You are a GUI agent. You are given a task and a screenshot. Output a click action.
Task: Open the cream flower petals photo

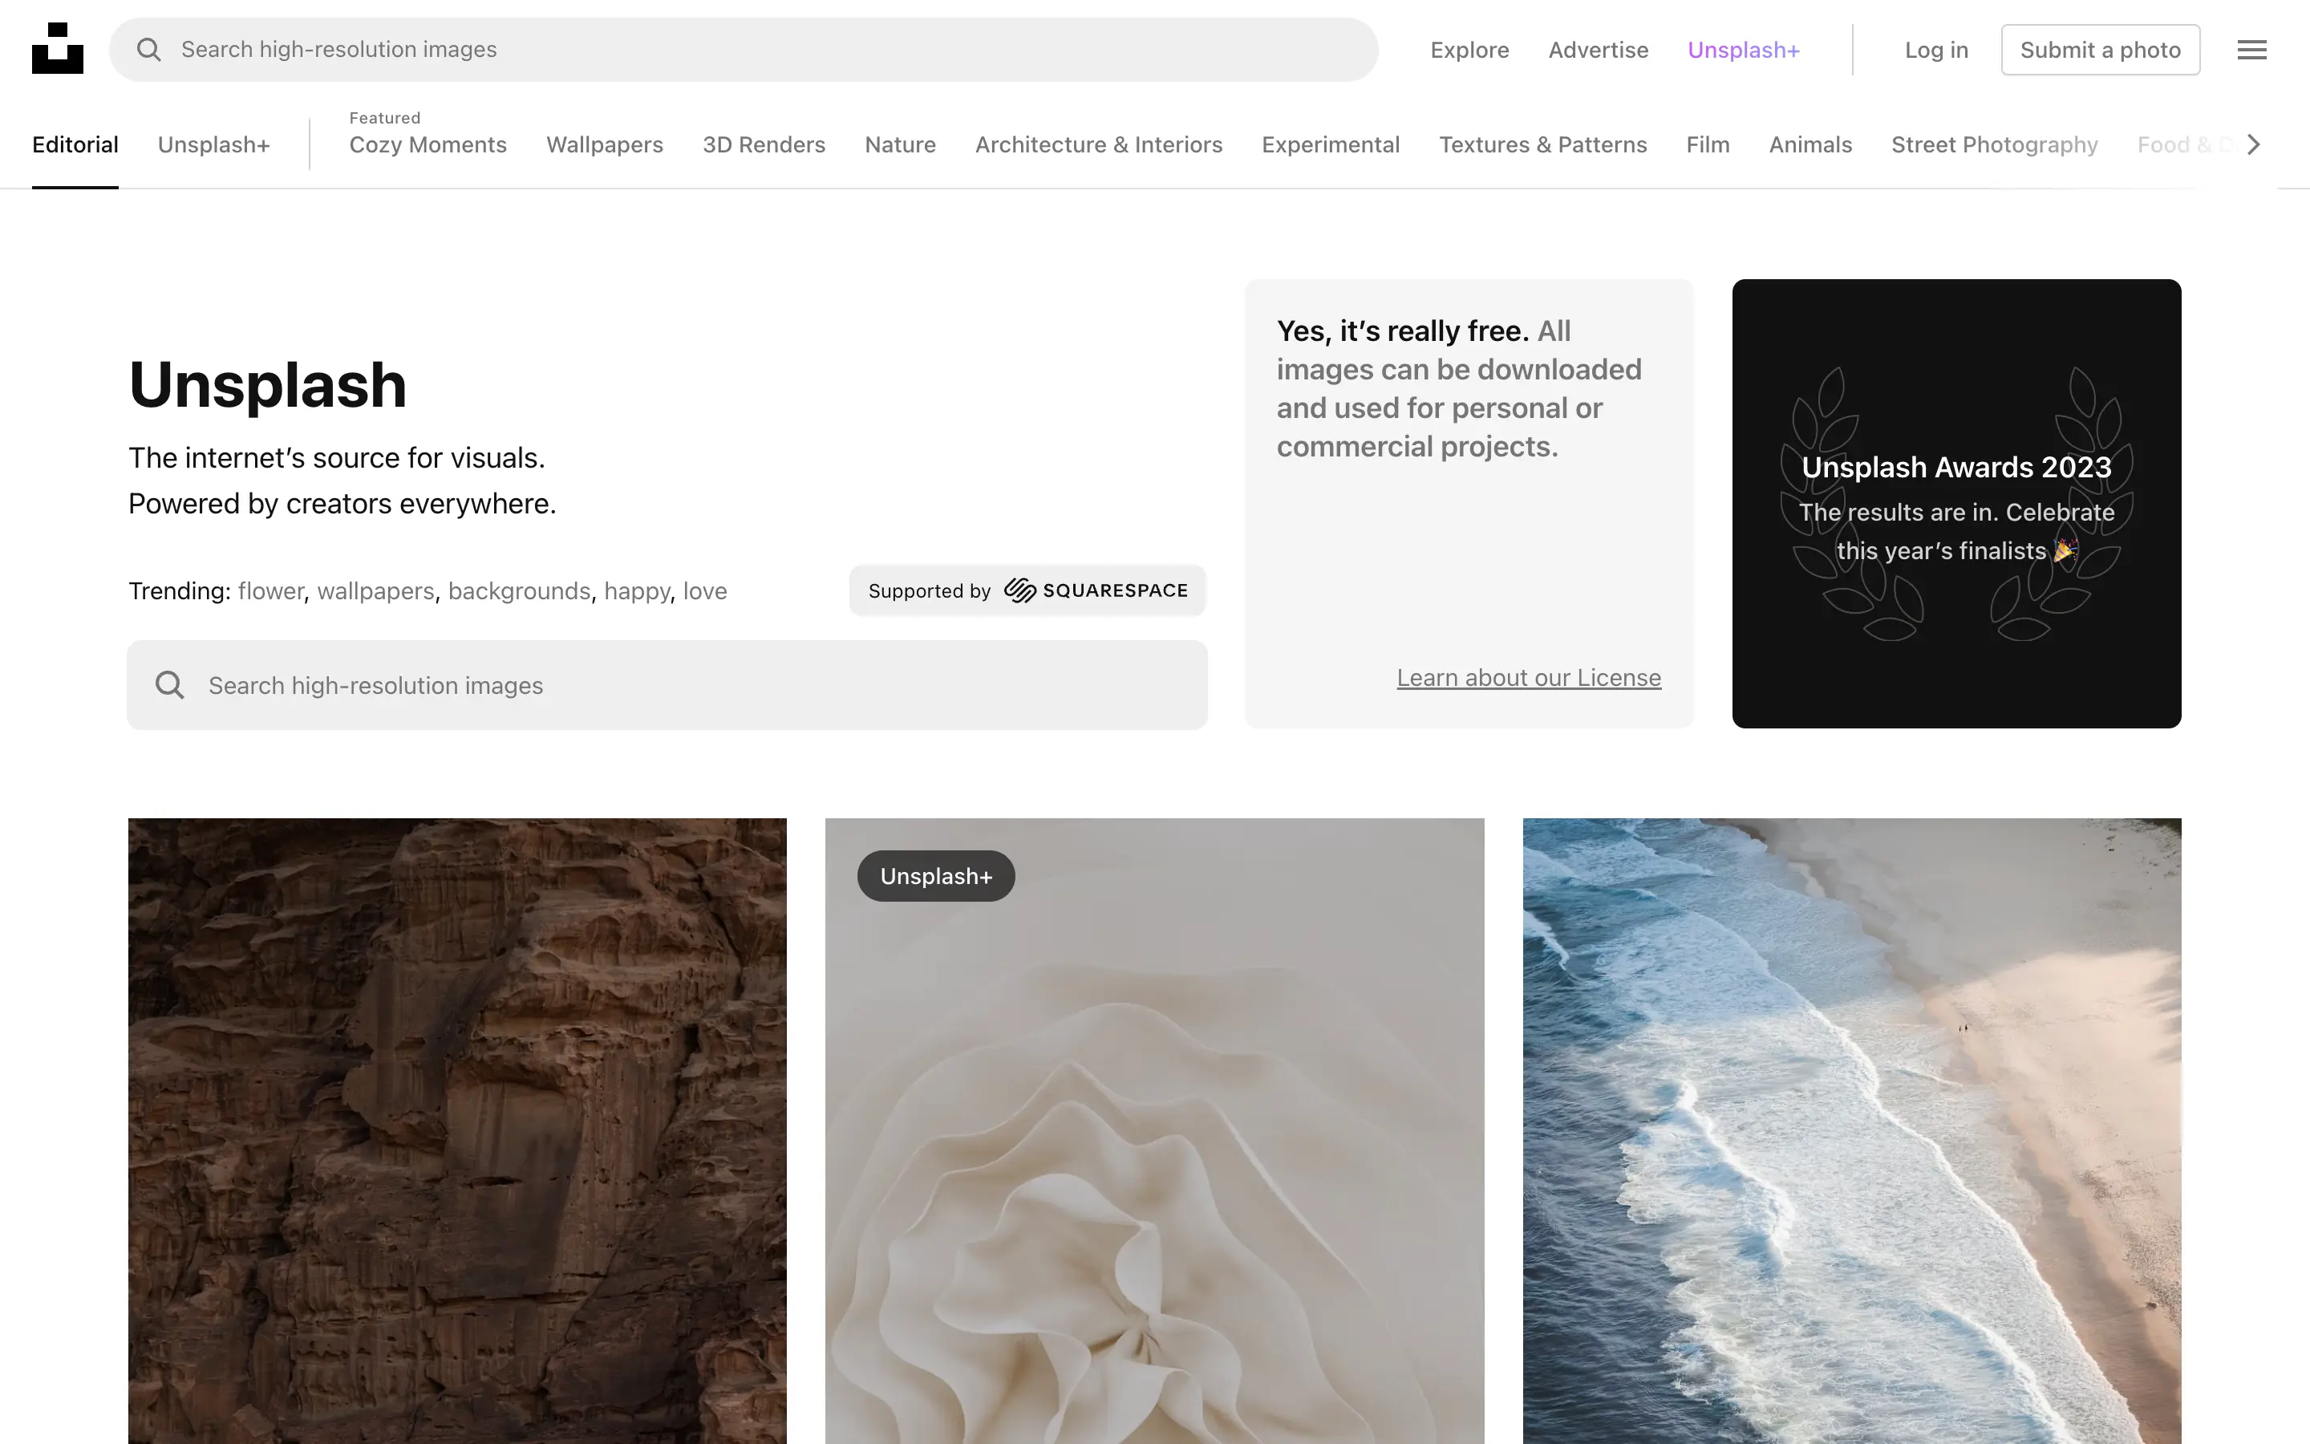pyautogui.click(x=1154, y=1131)
